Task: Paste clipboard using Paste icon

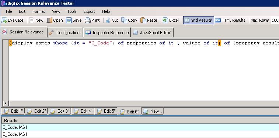Action: [143, 20]
